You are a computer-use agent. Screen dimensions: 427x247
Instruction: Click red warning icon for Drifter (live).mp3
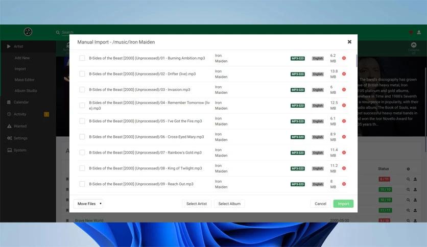(x=344, y=74)
